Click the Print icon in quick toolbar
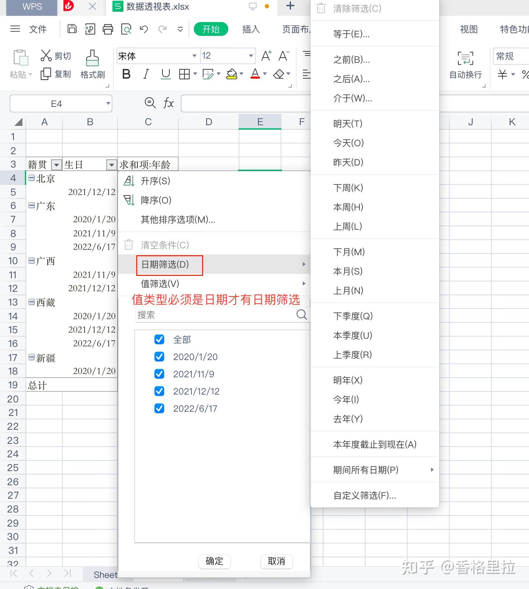Image resolution: width=529 pixels, height=589 pixels. pyautogui.click(x=108, y=29)
